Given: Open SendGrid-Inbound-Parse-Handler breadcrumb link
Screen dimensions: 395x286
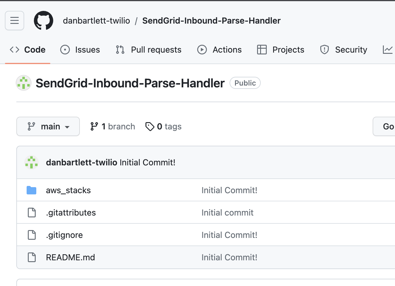Looking at the screenshot, I should pyautogui.click(x=211, y=21).
